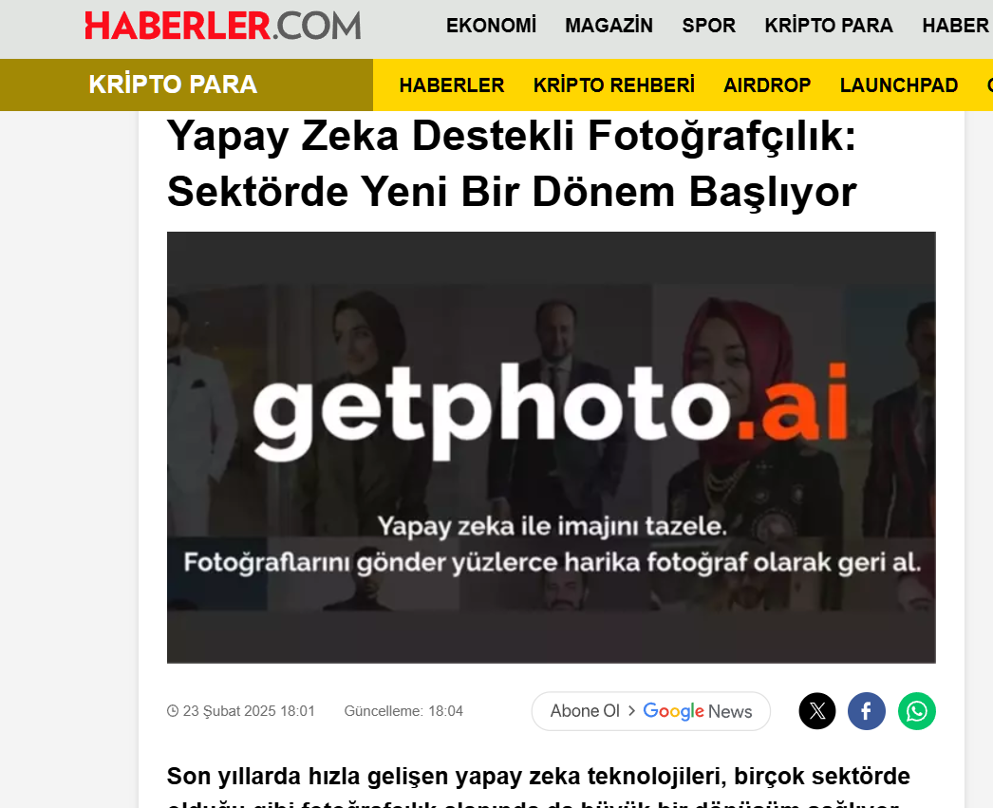The width and height of the screenshot is (993, 808).
Task: Select SPOR in the top navigation
Action: pos(708,26)
